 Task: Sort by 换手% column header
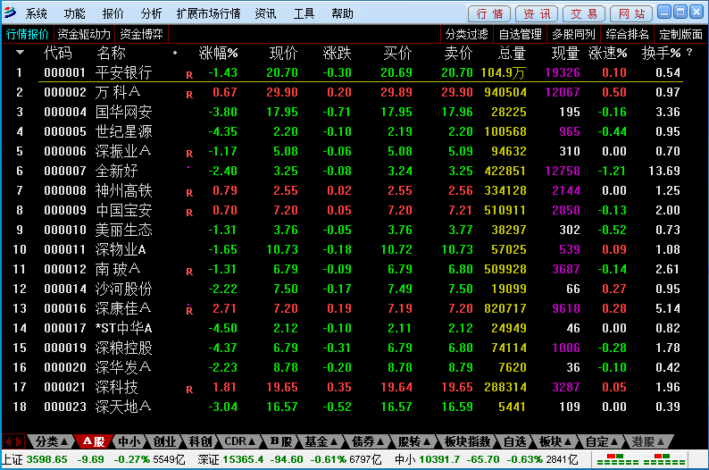pyautogui.click(x=661, y=54)
